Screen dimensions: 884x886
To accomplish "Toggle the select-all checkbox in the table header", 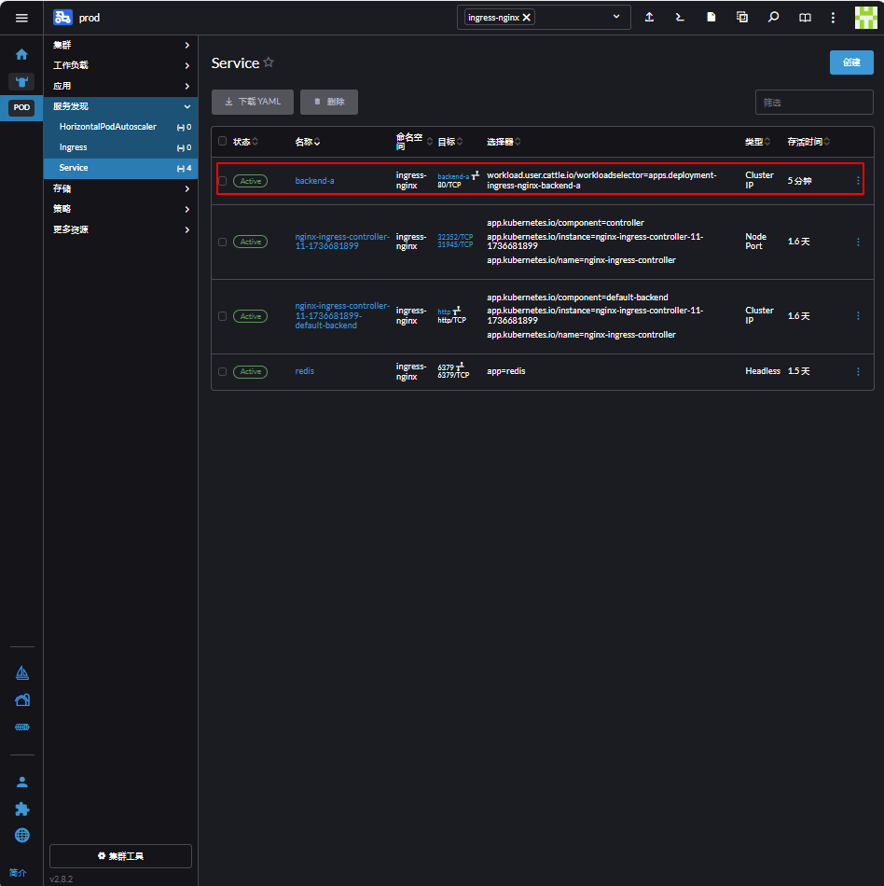I will click(x=222, y=141).
